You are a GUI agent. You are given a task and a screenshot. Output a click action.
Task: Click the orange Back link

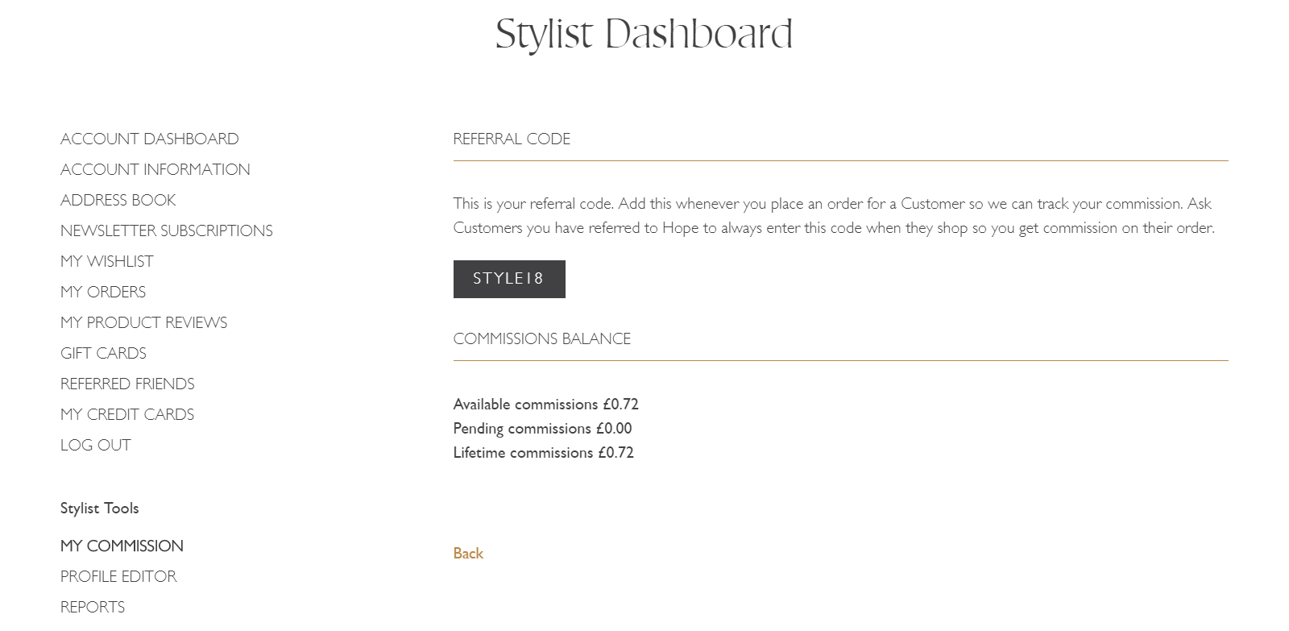468,553
